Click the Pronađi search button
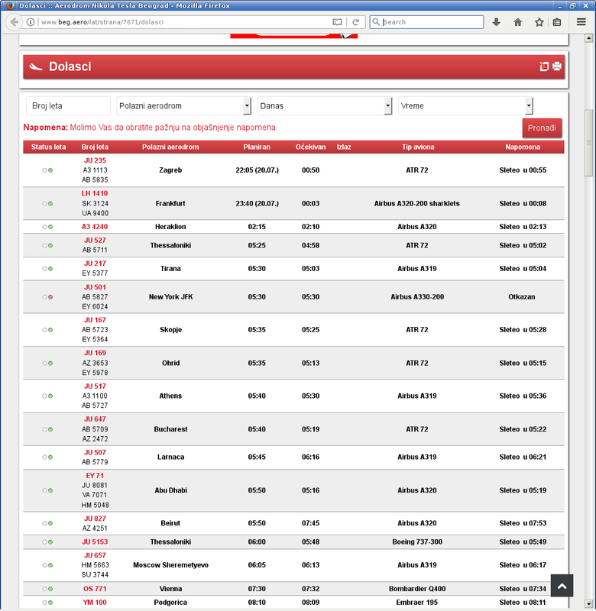This screenshot has height=611, width=596. pyautogui.click(x=542, y=128)
